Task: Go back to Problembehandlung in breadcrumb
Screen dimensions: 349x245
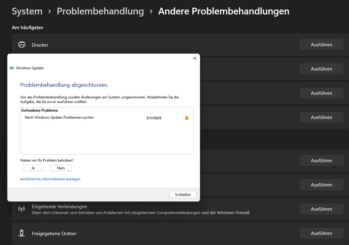Action: pyautogui.click(x=100, y=11)
